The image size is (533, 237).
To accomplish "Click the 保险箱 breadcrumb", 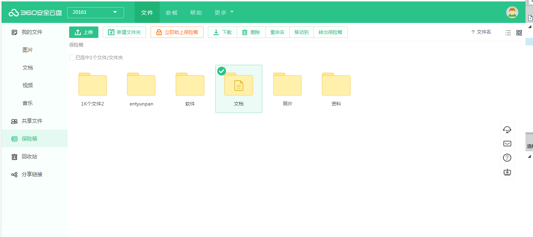I will pos(76,45).
